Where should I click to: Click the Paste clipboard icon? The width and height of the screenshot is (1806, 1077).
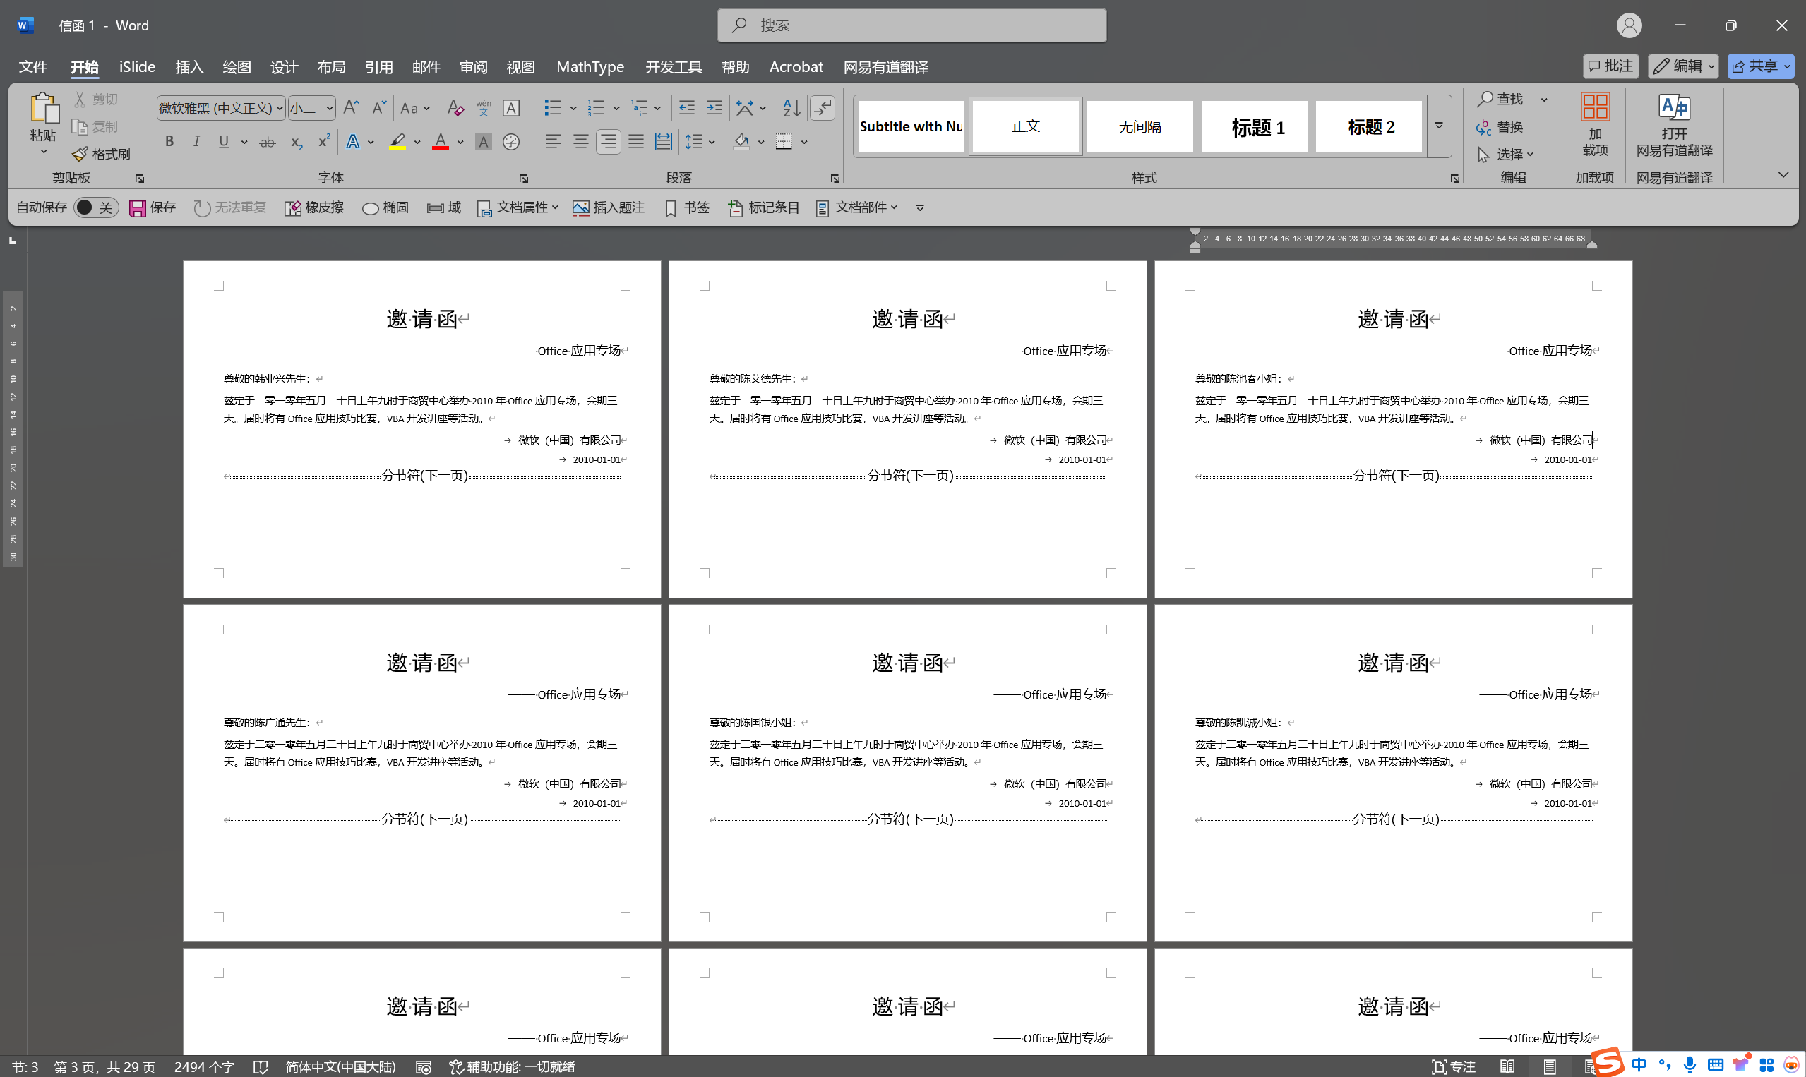point(44,107)
